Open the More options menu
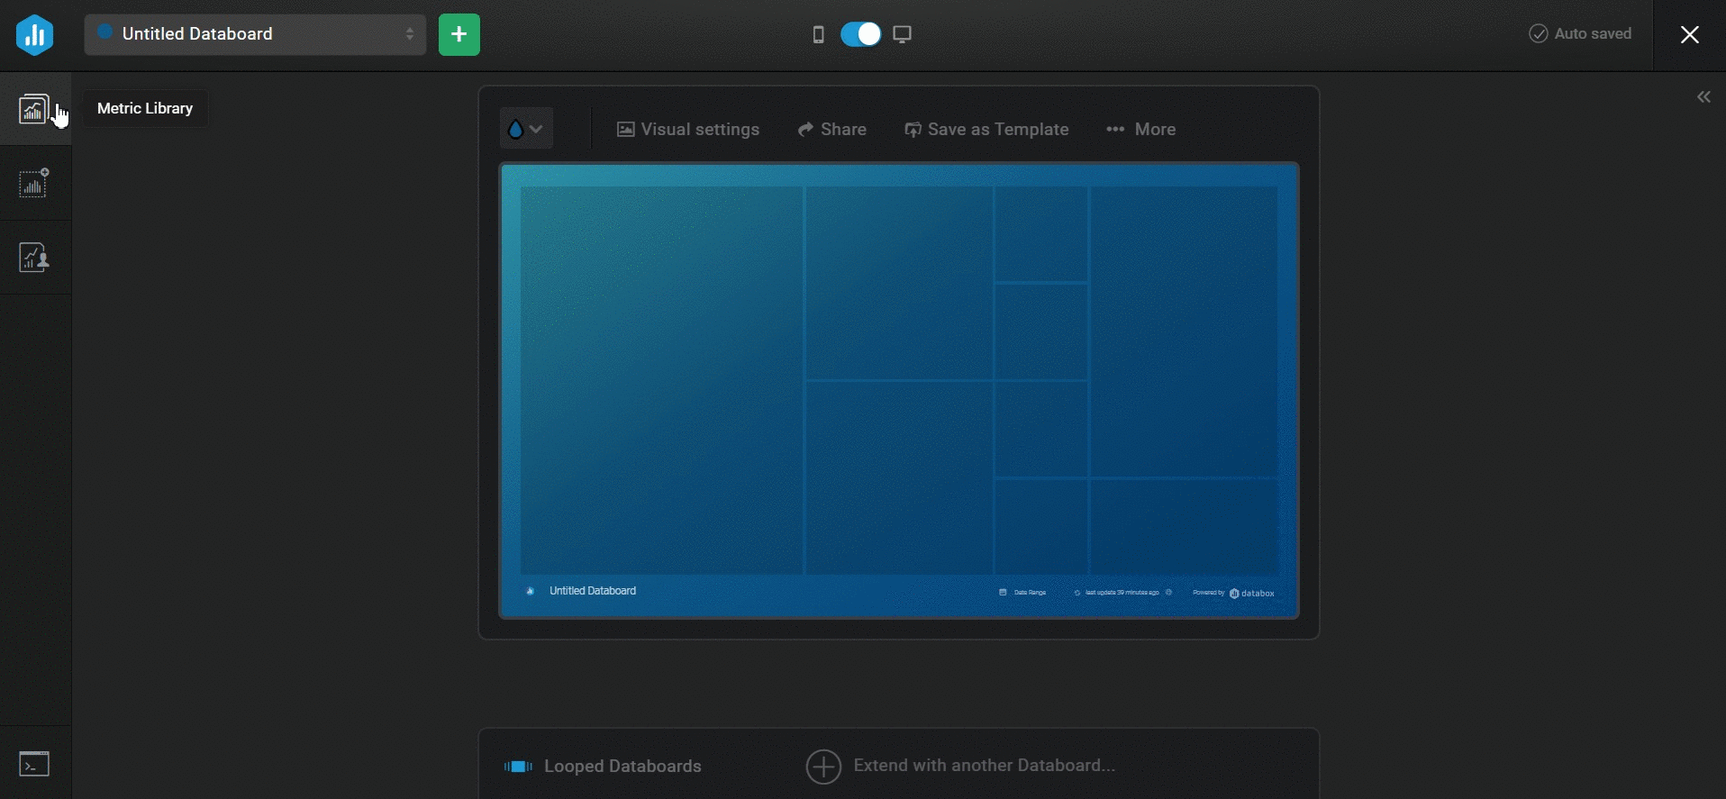 point(1141,130)
